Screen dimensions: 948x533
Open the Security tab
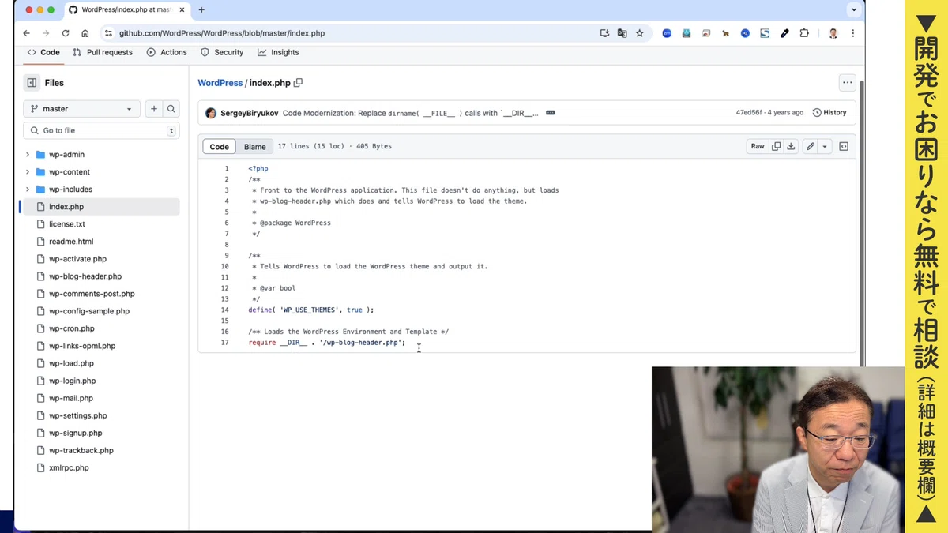(x=222, y=52)
